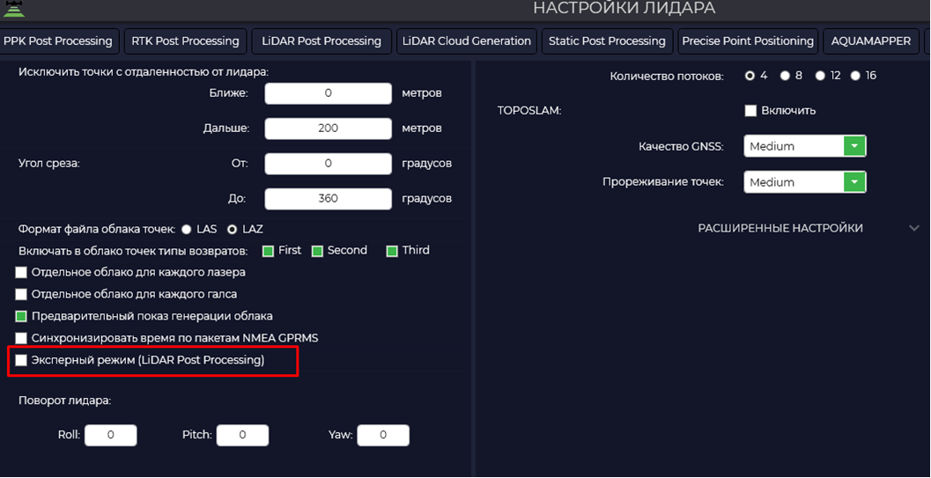Viewport: 931px width, 478px height.
Task: Open the PPK Post Processing tab
Action: [x=58, y=40]
